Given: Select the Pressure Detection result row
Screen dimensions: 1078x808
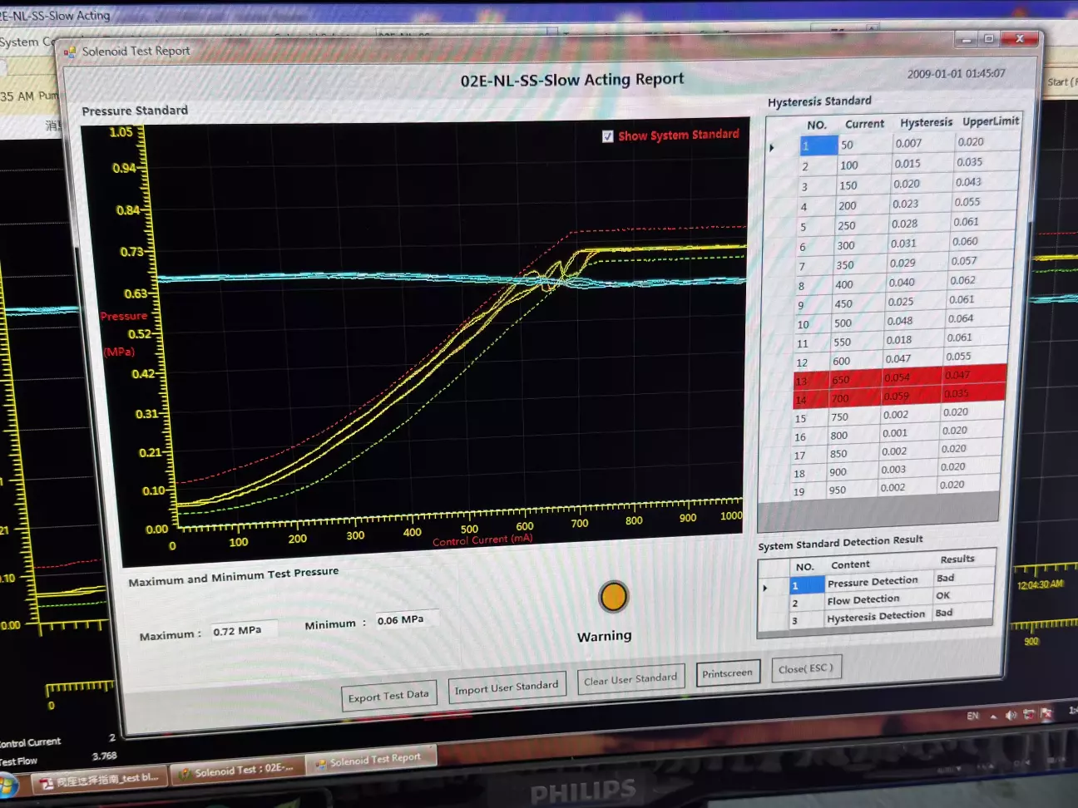Looking at the screenshot, I should point(873,582).
